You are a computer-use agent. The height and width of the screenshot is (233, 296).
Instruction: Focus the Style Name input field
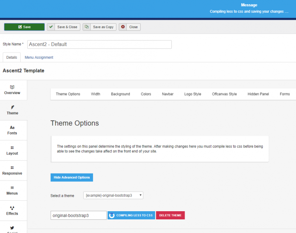(x=99, y=44)
